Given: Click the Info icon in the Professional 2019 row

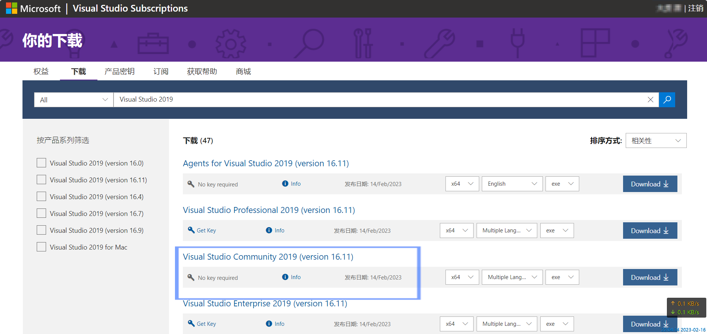Looking at the screenshot, I should [269, 230].
